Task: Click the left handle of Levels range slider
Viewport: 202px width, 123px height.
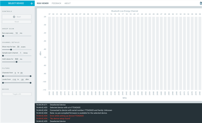Action: click(x=3, y=83)
